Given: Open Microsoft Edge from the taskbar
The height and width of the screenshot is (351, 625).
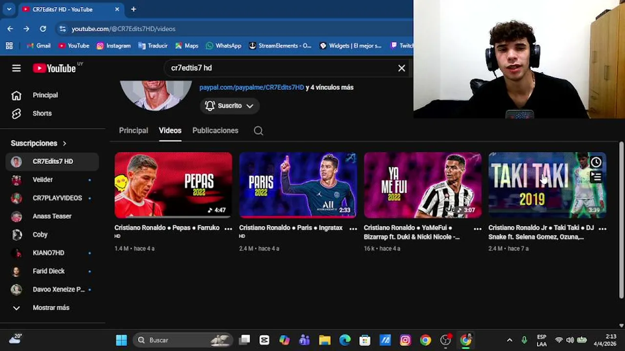Looking at the screenshot, I should tap(345, 340).
